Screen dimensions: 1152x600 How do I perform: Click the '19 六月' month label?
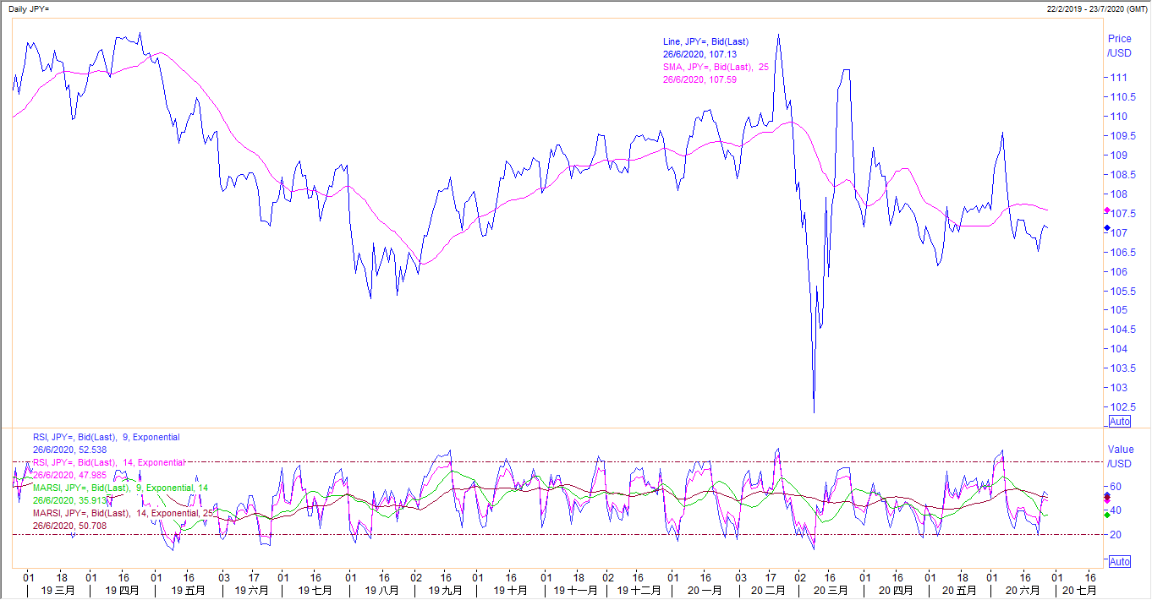point(251,590)
